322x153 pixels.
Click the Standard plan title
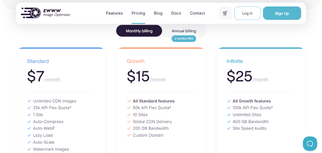(38, 61)
